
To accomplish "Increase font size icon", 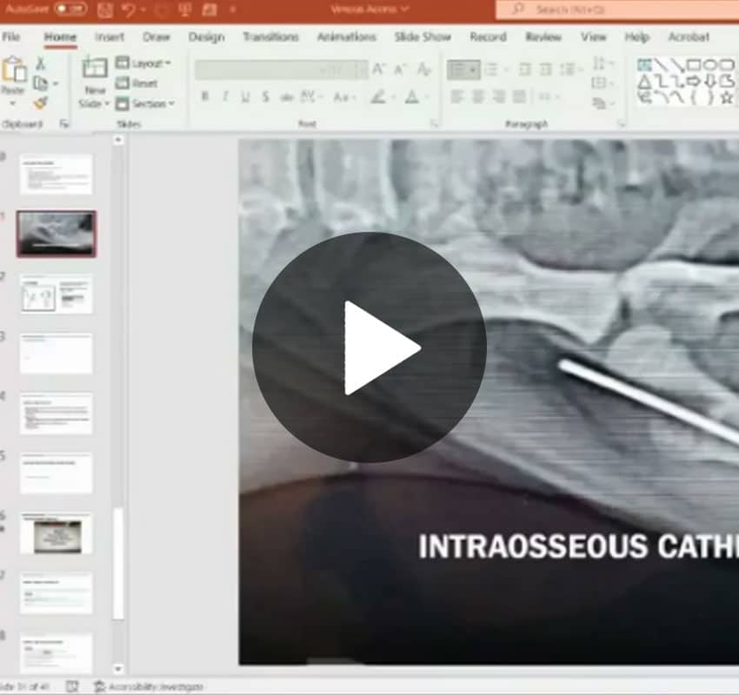I will tap(377, 69).
